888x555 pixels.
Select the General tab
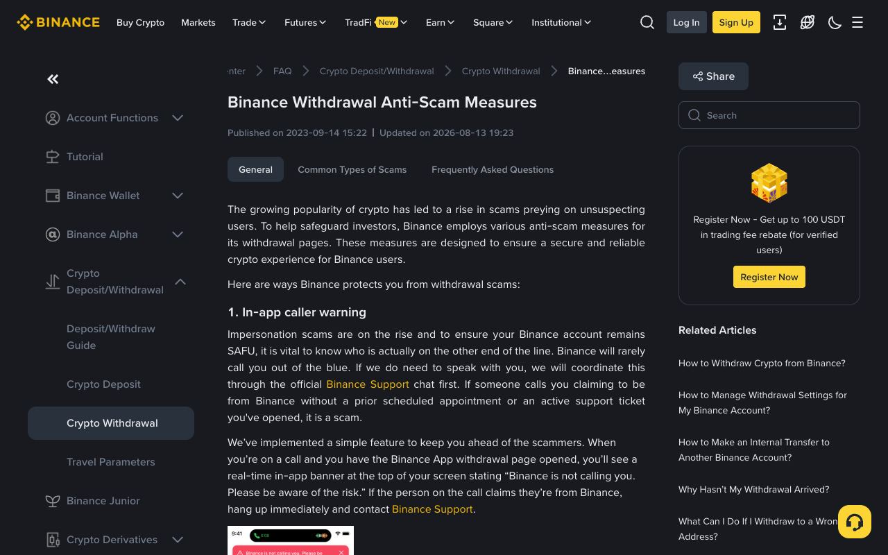pyautogui.click(x=255, y=169)
